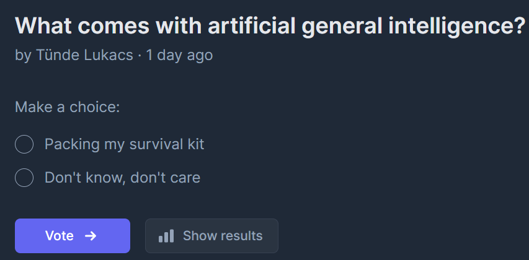Click the 'Show results' text label

pos(223,236)
